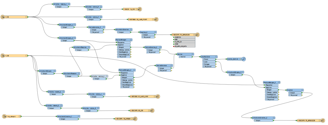This screenshot has width=328, height=125.
Task: Open the FeatureMerger transformer's gear settings
Action: coord(131,40)
